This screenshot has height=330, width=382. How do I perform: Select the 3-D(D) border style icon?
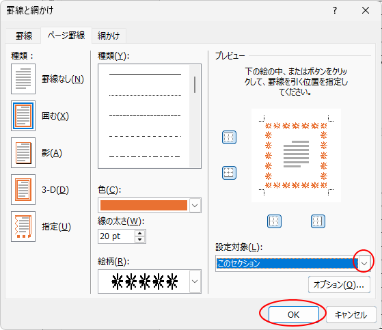click(23, 189)
